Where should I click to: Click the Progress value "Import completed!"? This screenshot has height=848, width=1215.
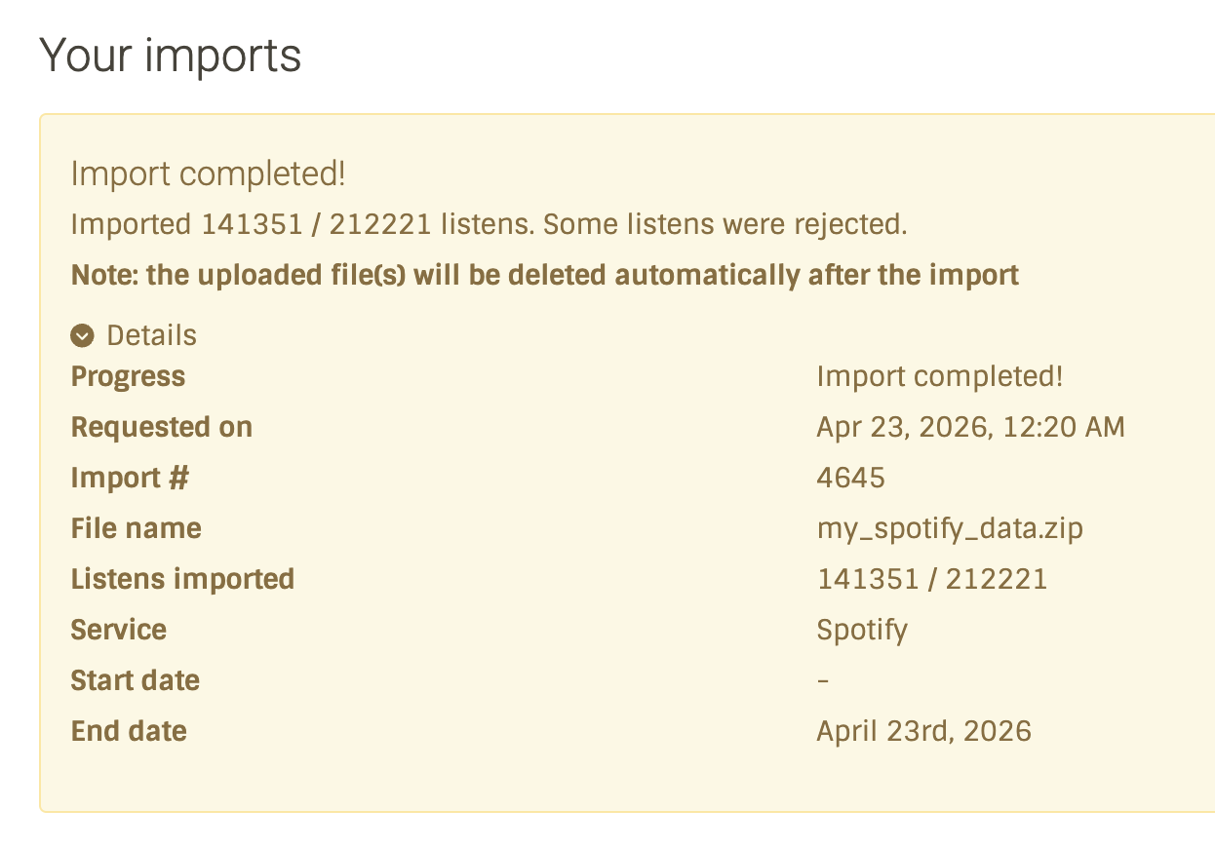pyautogui.click(x=939, y=376)
